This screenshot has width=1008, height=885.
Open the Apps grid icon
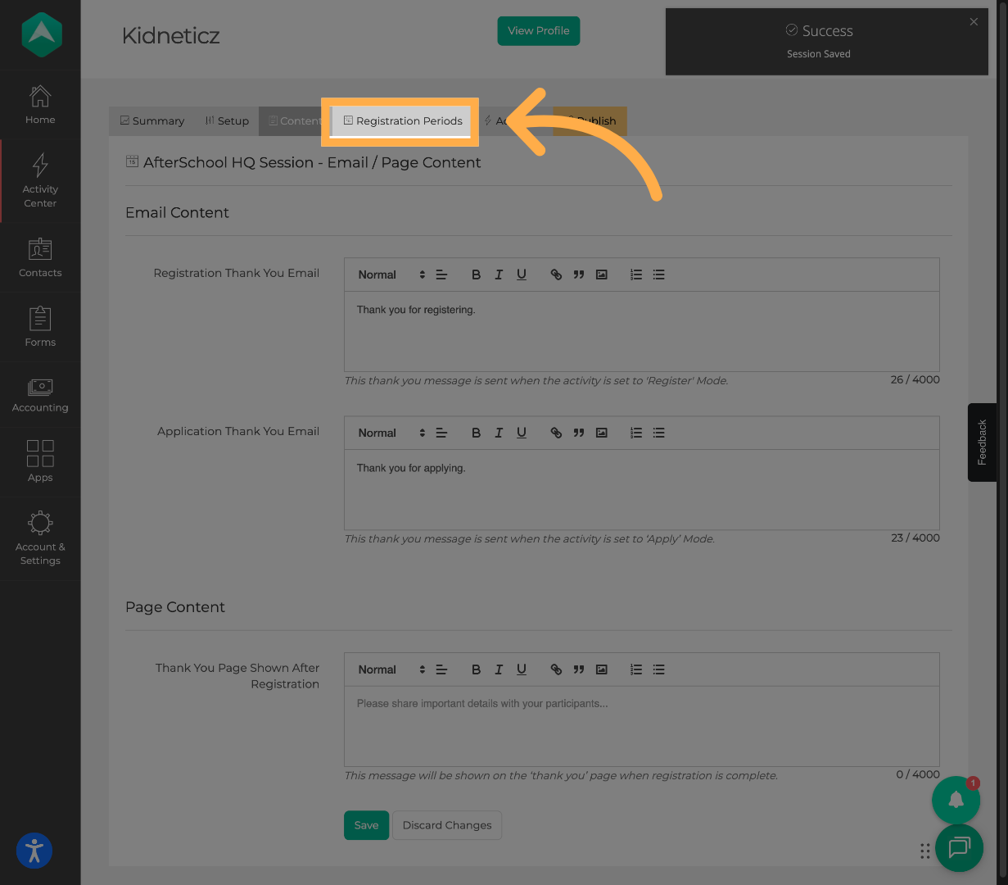40,461
